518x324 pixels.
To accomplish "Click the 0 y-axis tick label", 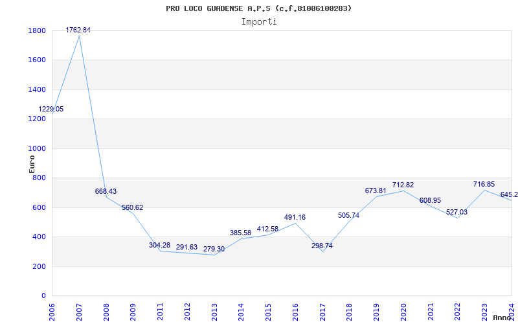I will tap(43, 295).
